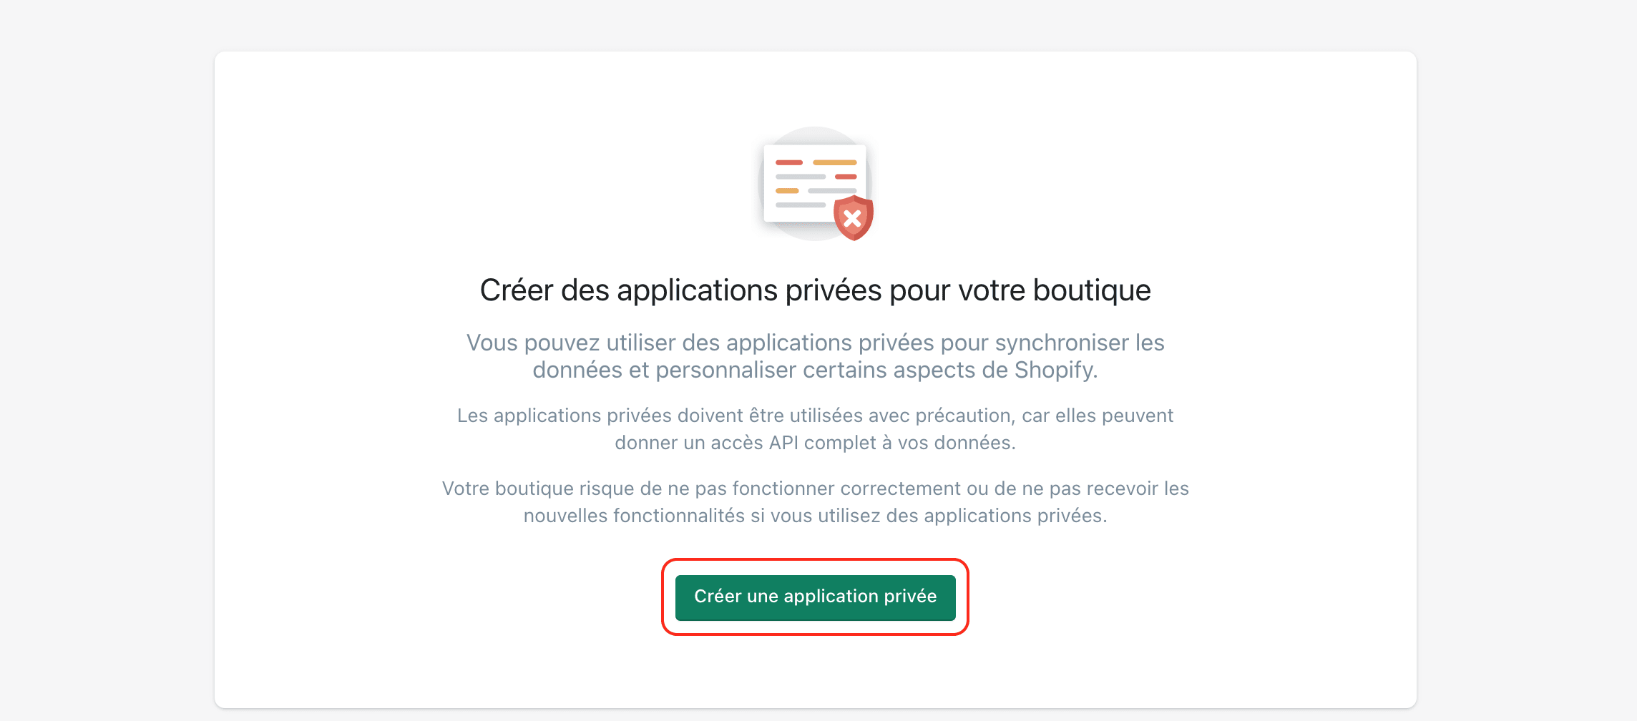Click the white X inside the shield
Viewport: 1637px width, 721px height.
point(852,218)
